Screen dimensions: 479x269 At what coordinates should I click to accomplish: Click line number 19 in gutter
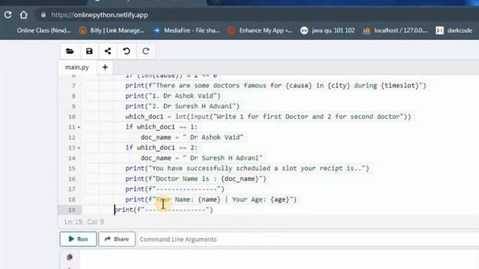(x=72, y=210)
